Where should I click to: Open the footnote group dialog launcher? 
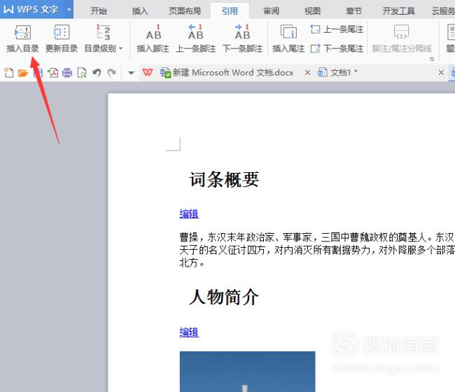tap(432, 59)
